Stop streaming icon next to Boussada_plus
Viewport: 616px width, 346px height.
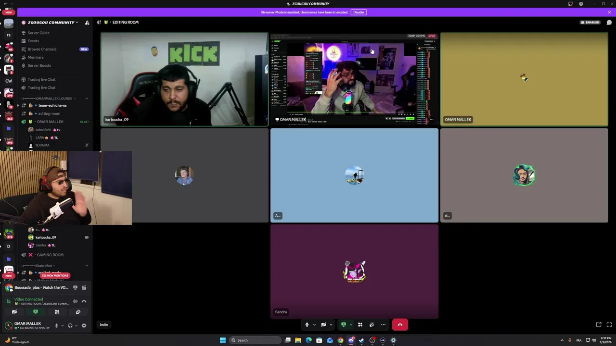tap(75, 287)
